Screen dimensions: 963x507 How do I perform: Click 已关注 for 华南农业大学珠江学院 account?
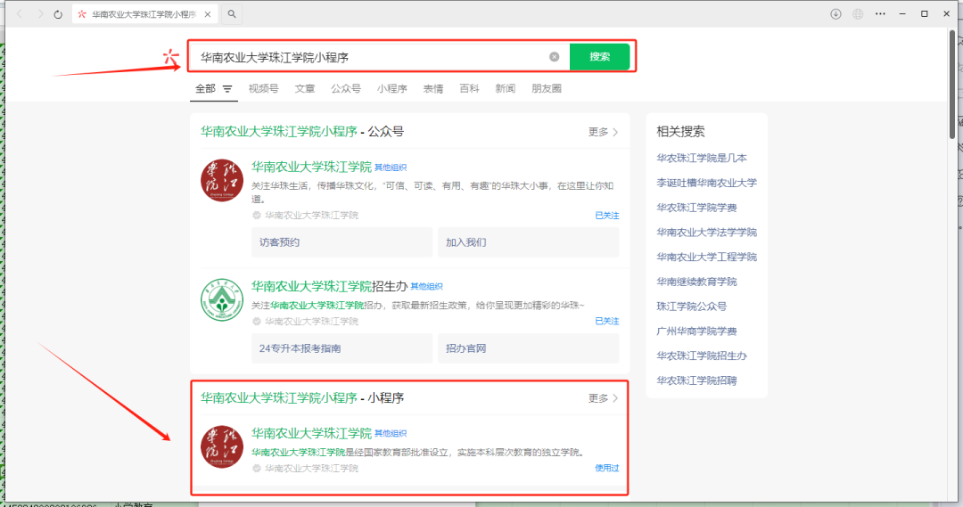(607, 216)
